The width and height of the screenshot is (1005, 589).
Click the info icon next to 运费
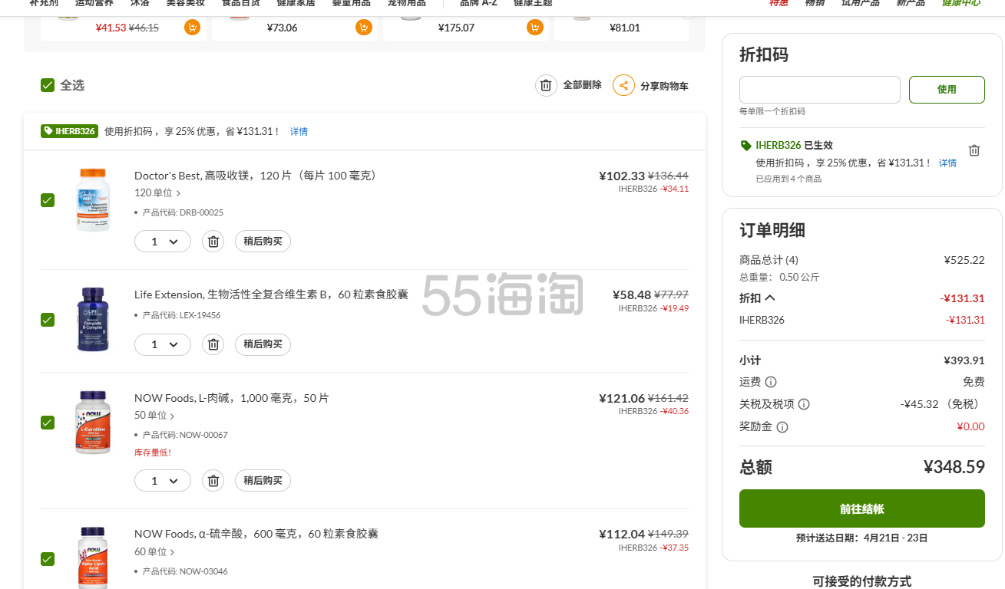coord(771,382)
